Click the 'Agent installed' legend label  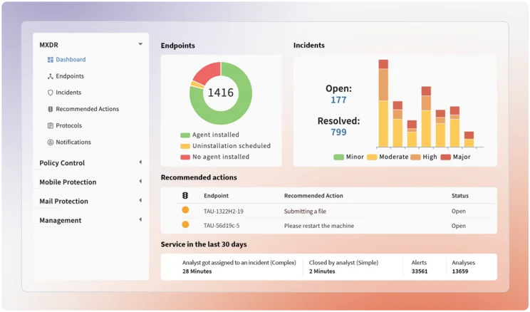(x=216, y=135)
